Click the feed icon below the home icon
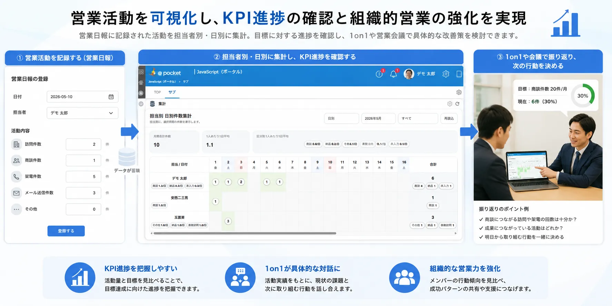Screen dimensions: 612x306 tap(141, 93)
